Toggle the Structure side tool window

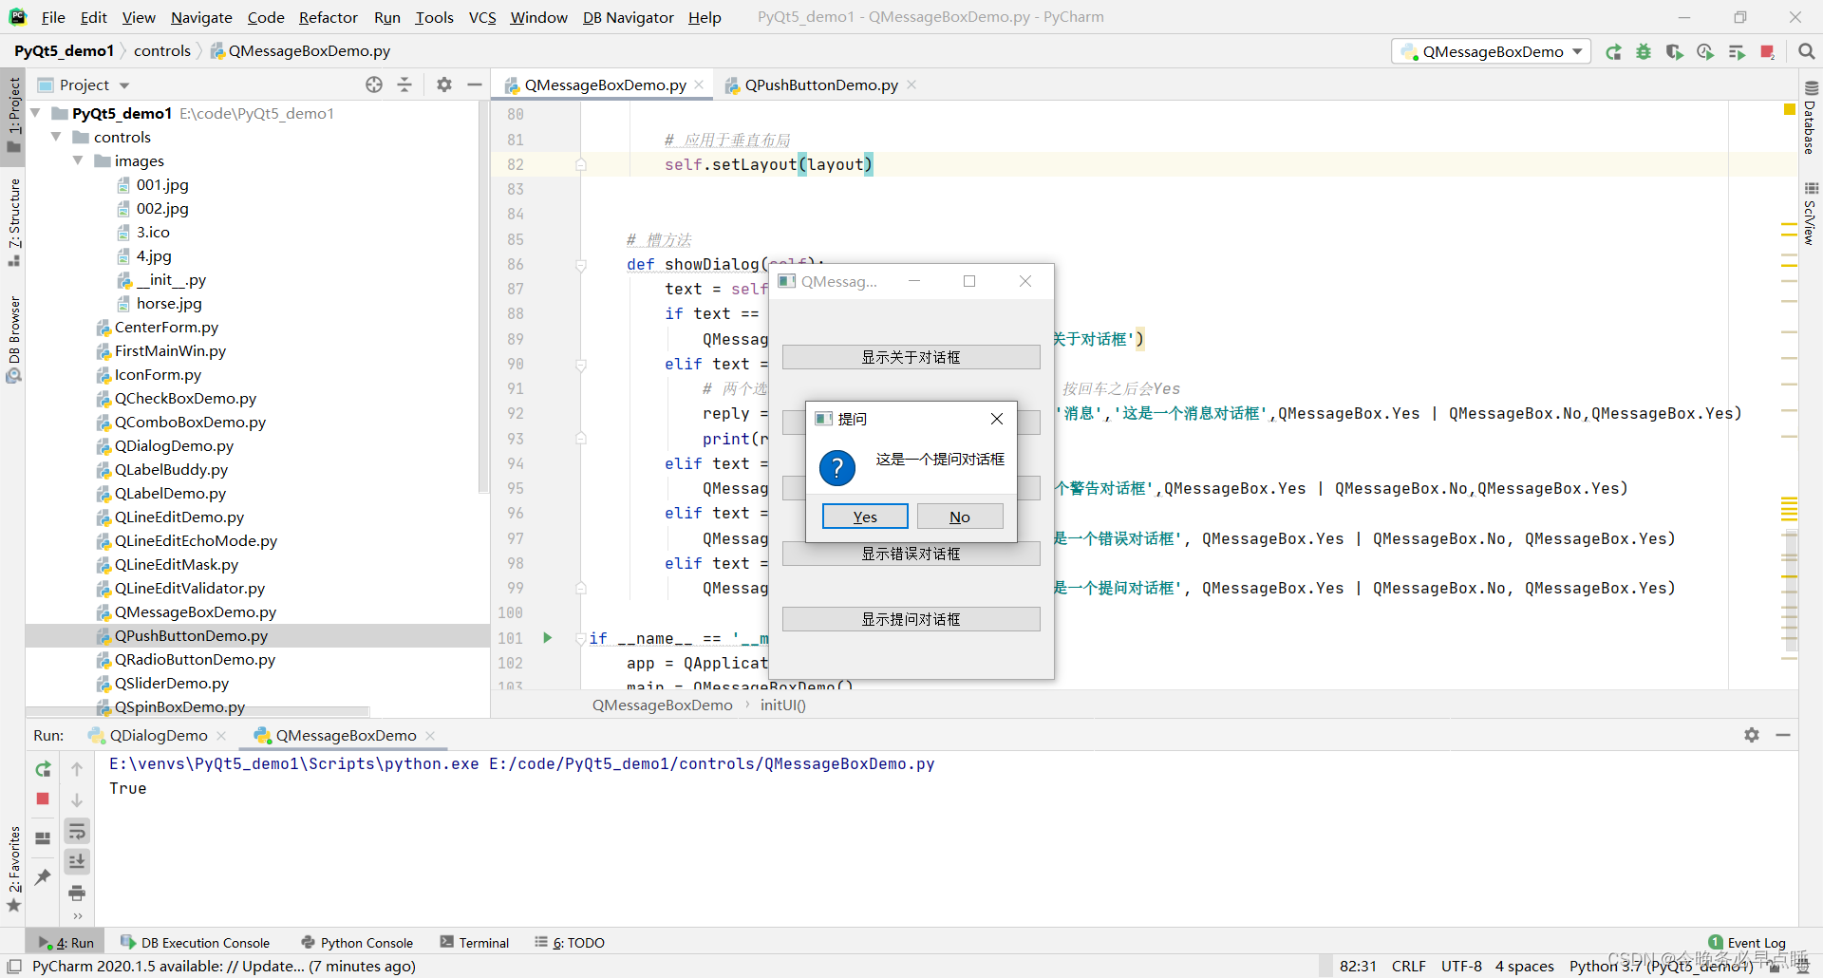pos(13,222)
